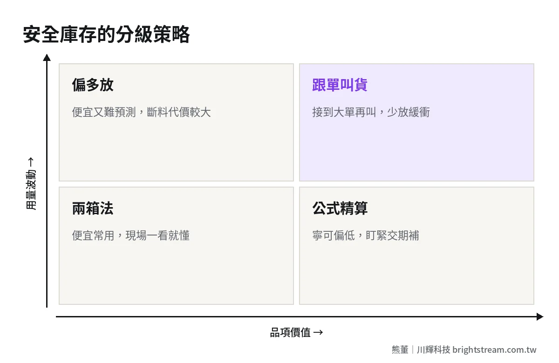
Task: Click the vertical axis label 用量波動
Action: (31, 184)
